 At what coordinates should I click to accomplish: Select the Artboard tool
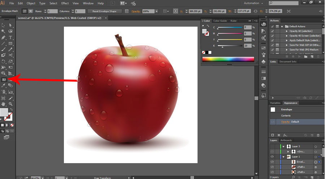click(3, 98)
